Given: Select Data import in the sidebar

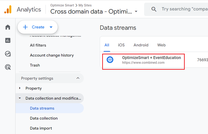Looking at the screenshot, I should pyautogui.click(x=41, y=128).
